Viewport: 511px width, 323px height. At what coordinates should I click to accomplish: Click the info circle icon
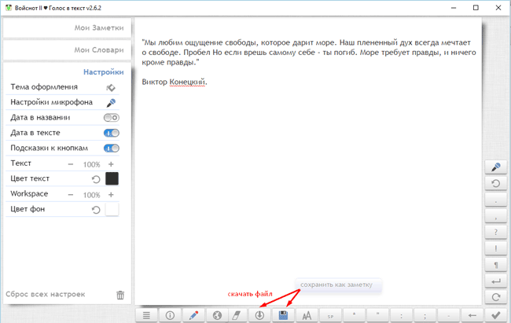tap(170, 315)
